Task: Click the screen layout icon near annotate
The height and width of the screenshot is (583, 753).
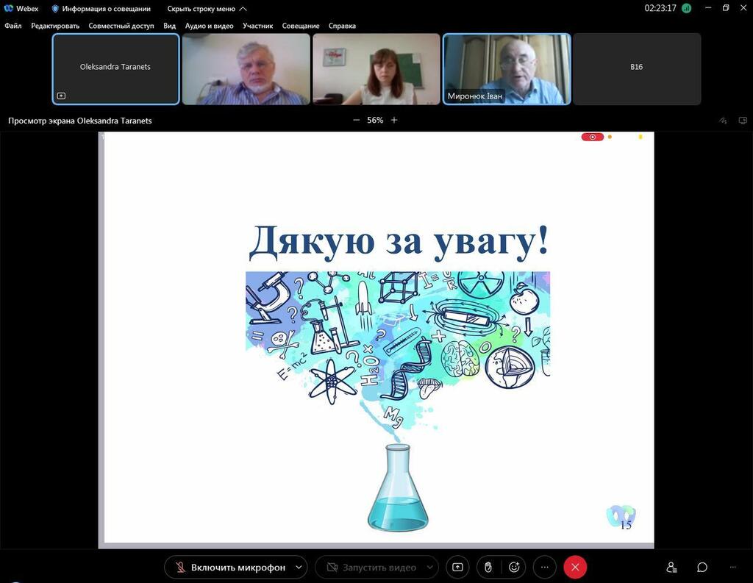Action: (x=743, y=121)
